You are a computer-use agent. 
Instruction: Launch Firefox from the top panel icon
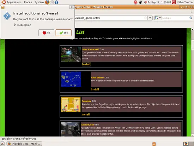click(47, 2)
